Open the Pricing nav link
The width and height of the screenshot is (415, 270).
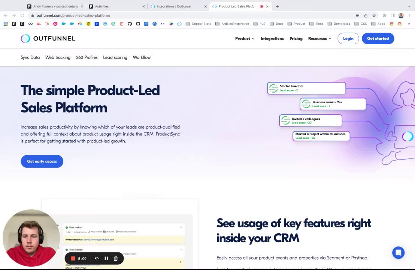click(x=296, y=38)
